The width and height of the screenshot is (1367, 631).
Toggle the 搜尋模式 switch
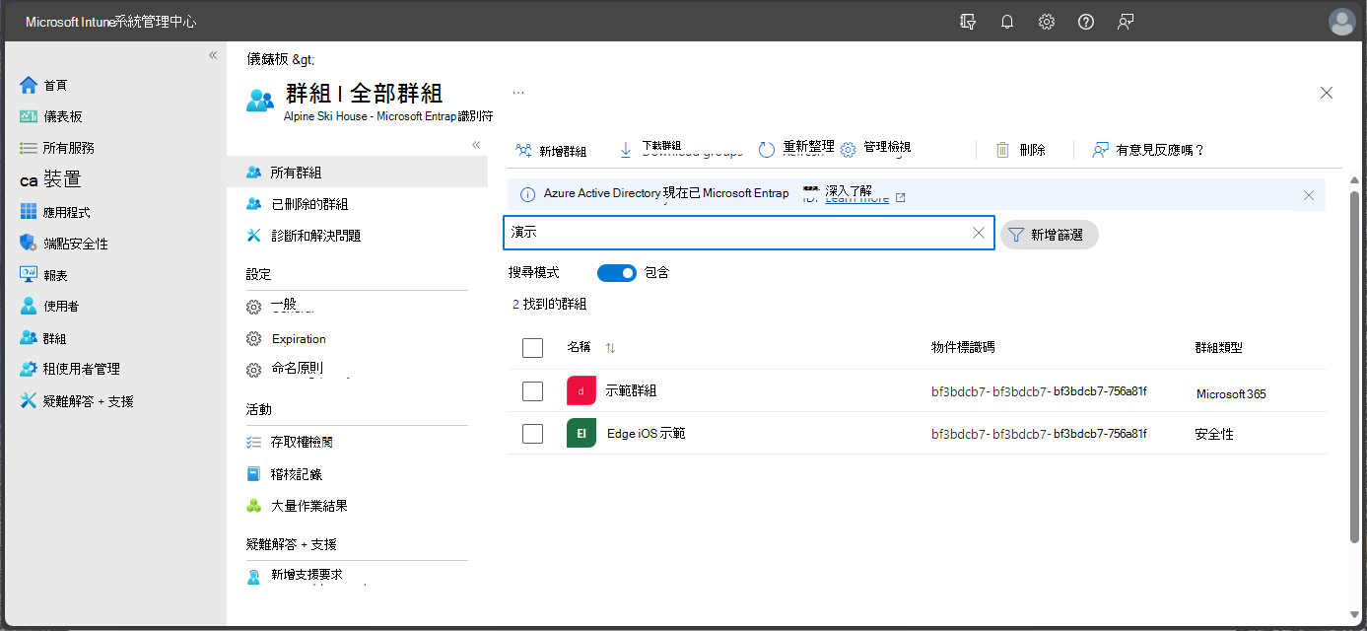point(617,273)
